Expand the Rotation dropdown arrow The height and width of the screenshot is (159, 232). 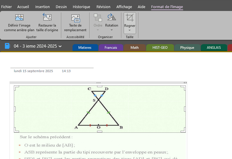(112, 30)
